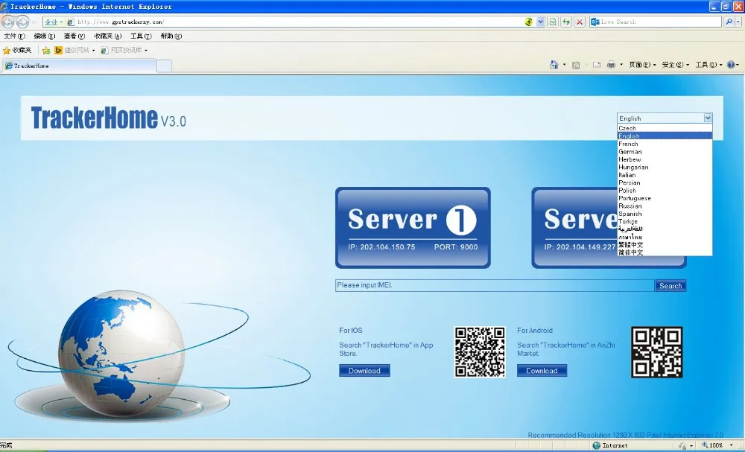Click the Print printer icon
Viewport: 745px width, 452px height.
point(612,65)
